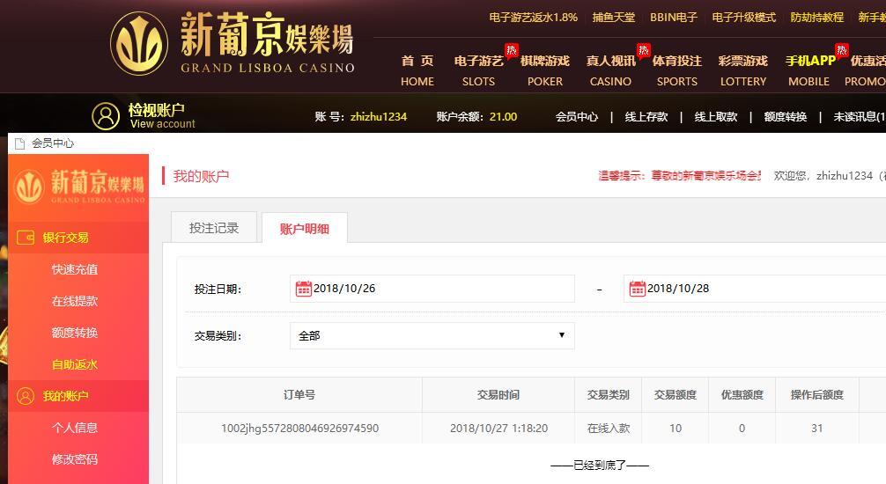Select 个人信息 in the sidebar
Screen dimensions: 886x484
pyautogui.click(x=75, y=428)
